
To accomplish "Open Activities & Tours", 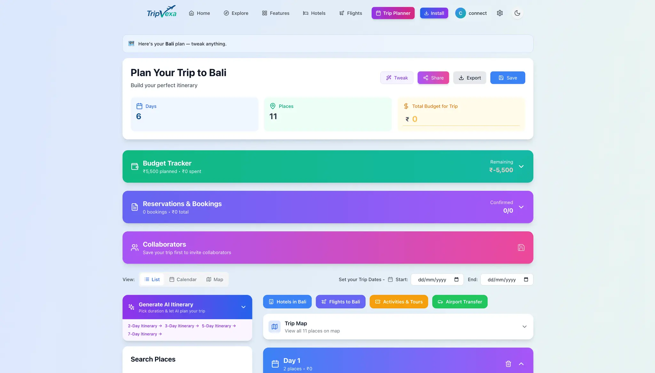I will [x=399, y=302].
